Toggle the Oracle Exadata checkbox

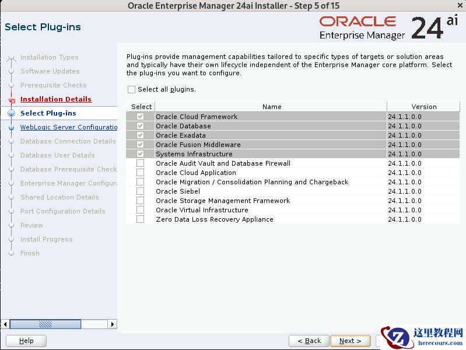[141, 135]
